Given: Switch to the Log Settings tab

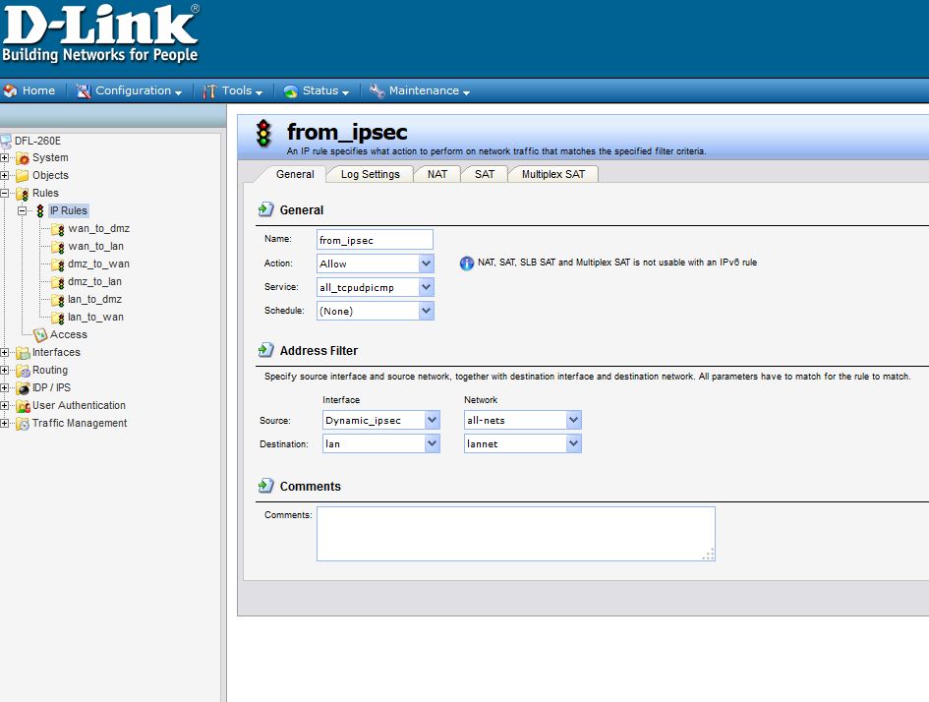Looking at the screenshot, I should point(370,174).
